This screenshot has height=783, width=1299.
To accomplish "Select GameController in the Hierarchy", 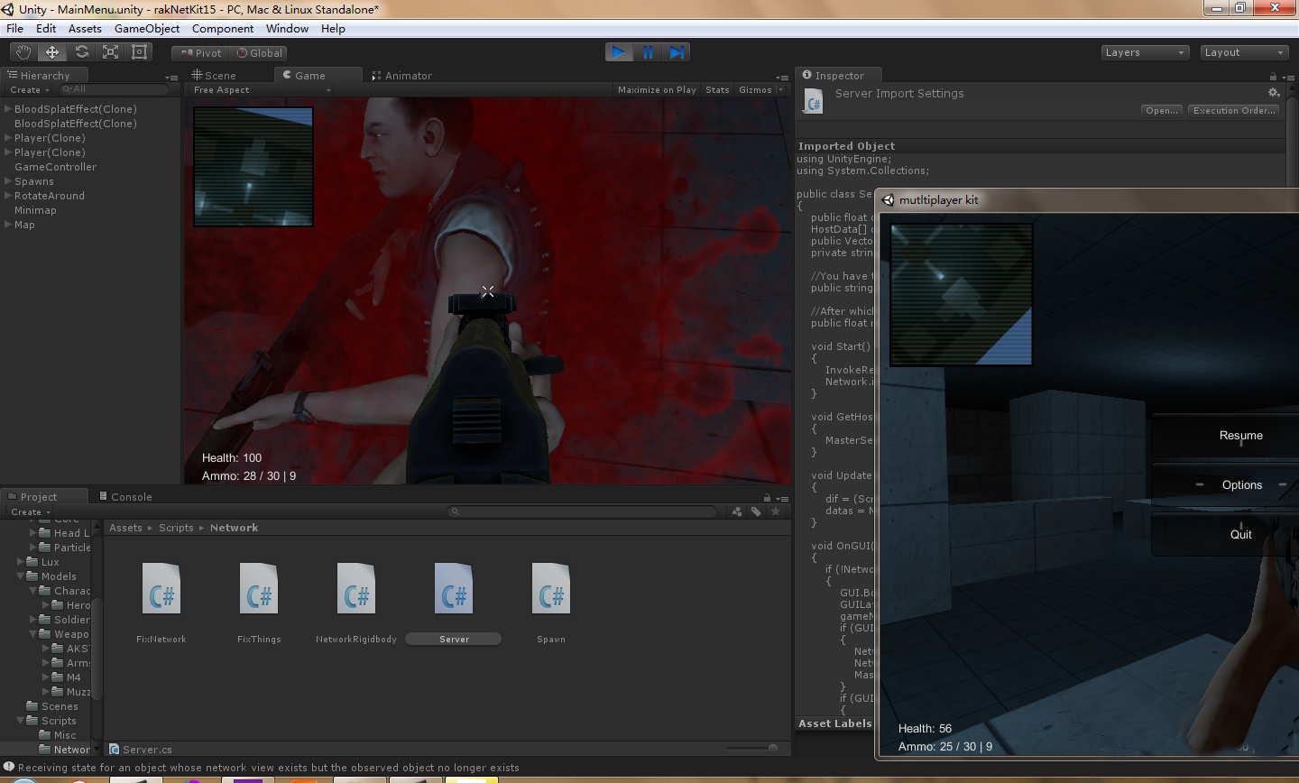I will tap(55, 167).
